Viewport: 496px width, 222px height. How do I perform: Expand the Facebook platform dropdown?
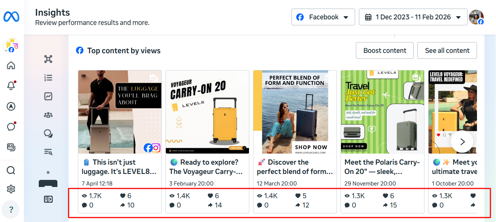click(323, 17)
